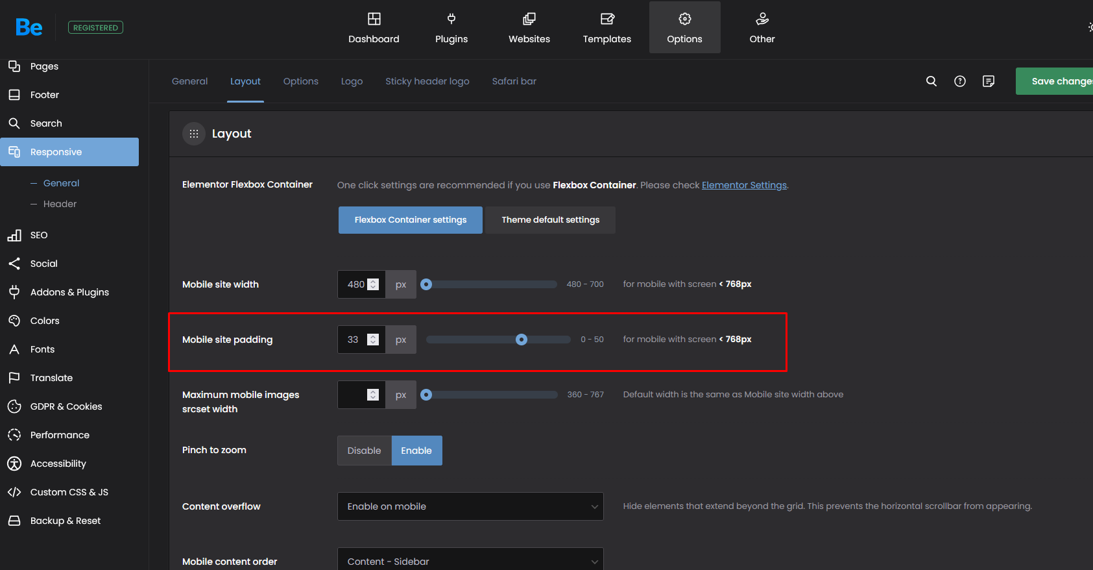
Task: Open Performance settings in the sidebar
Action: click(69, 435)
